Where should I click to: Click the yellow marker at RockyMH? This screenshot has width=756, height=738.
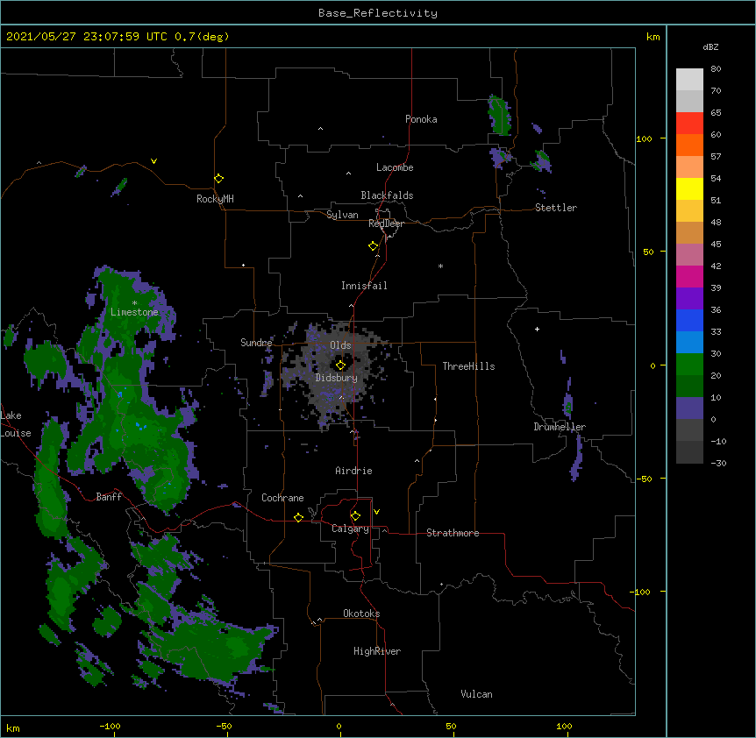tap(218, 179)
